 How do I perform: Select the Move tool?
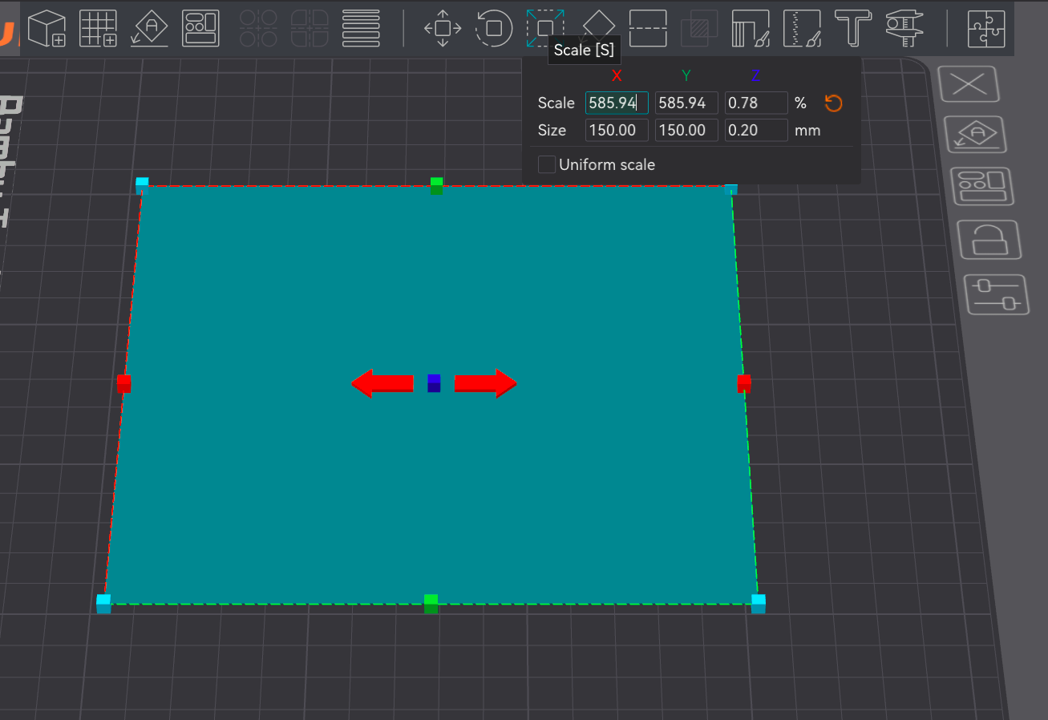pyautogui.click(x=443, y=28)
